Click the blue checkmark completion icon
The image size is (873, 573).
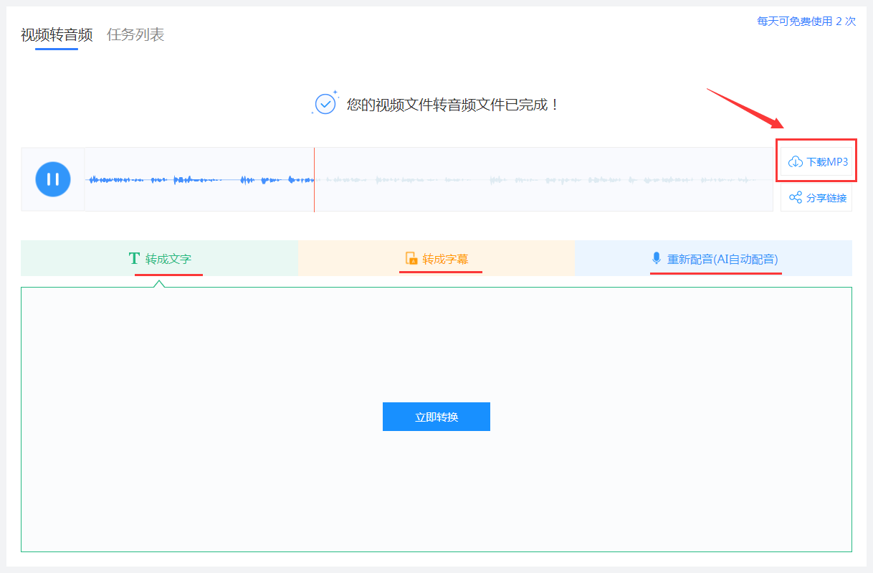[326, 104]
